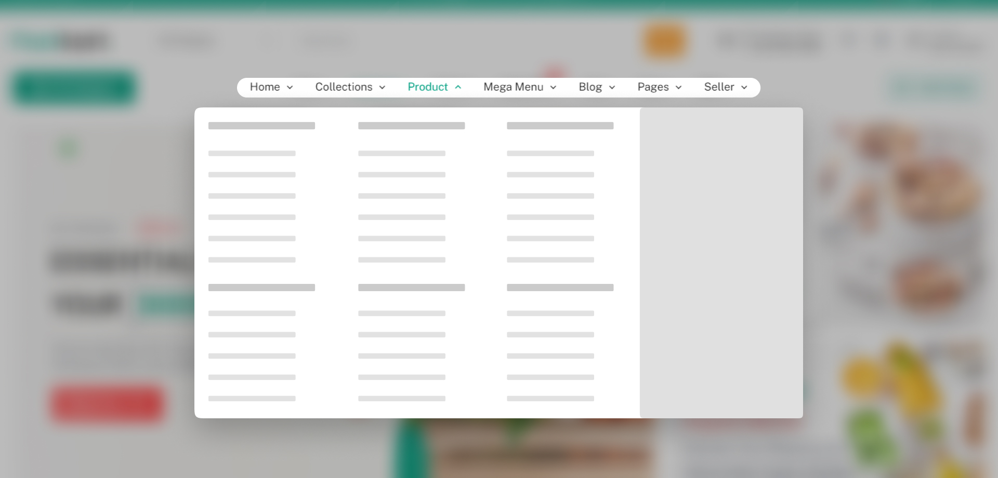998x478 pixels.
Task: Expand the Mega Menu chevron
Action: (x=554, y=88)
